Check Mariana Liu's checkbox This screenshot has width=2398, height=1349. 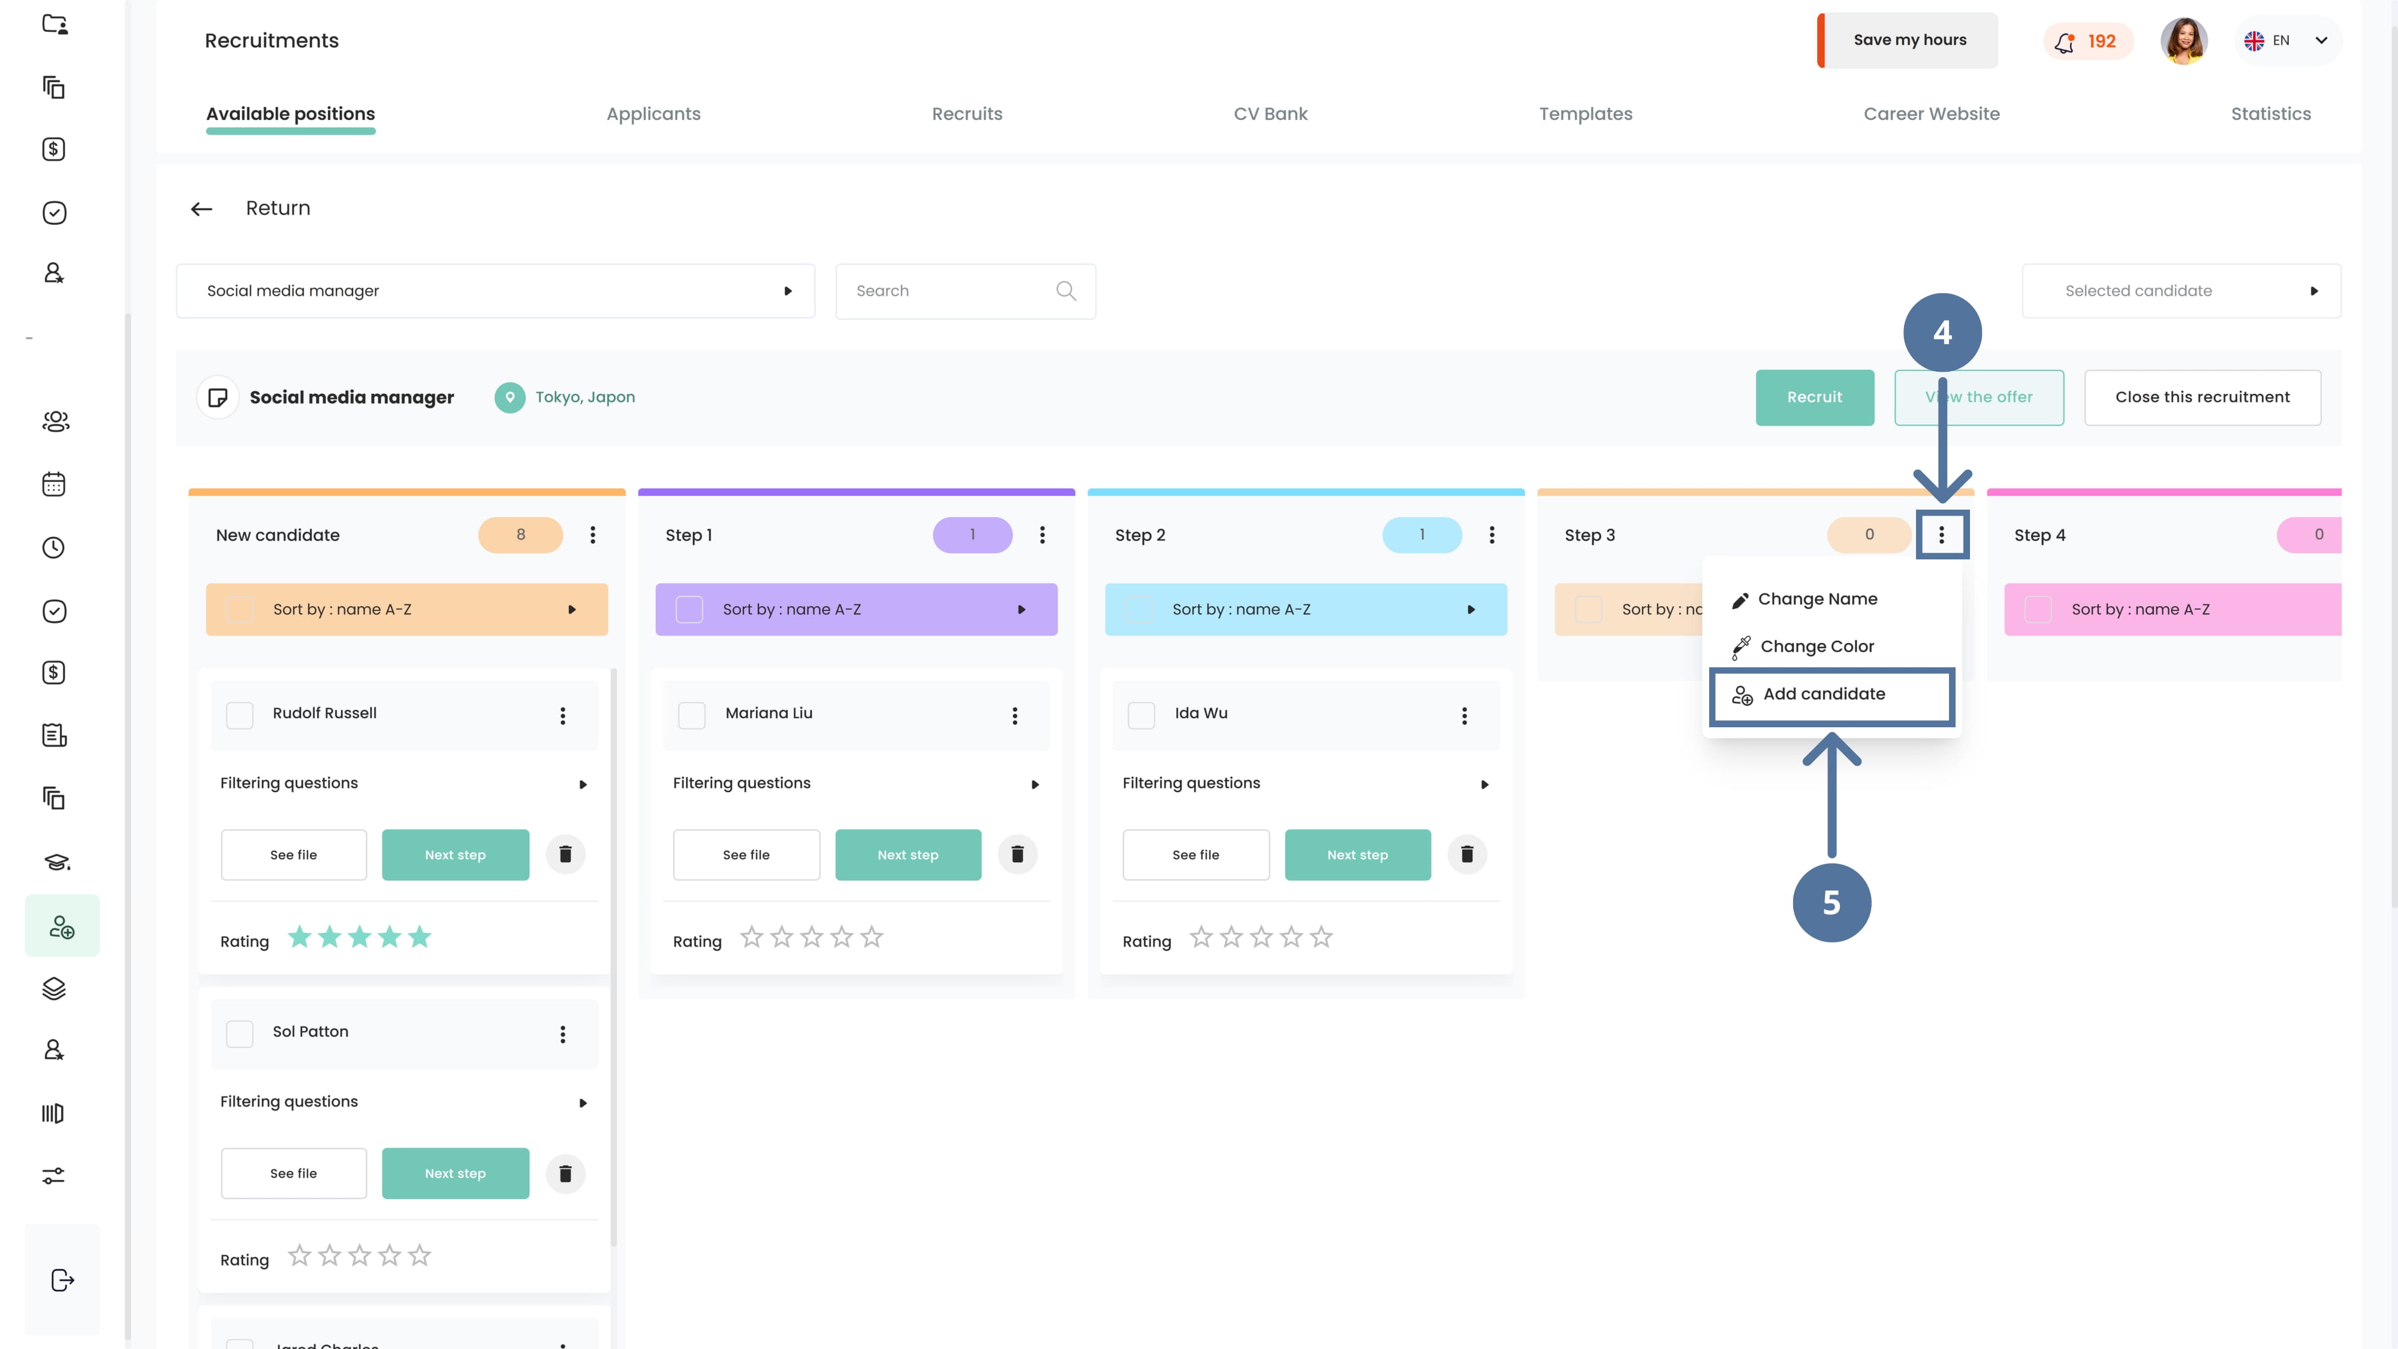click(692, 715)
